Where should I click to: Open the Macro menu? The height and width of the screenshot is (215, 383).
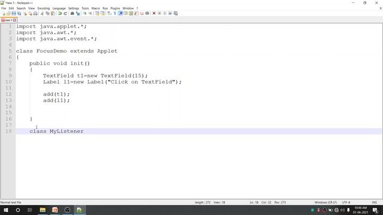point(96,8)
